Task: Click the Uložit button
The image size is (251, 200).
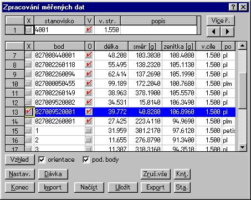Action: click(x=123, y=187)
